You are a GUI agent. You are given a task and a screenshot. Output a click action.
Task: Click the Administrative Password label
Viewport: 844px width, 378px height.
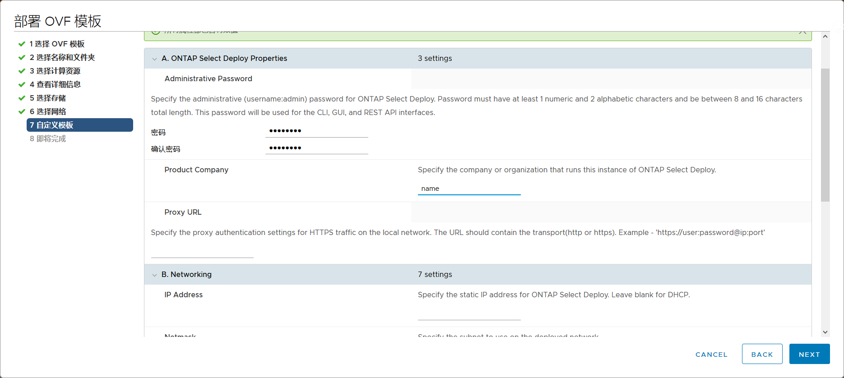click(x=209, y=78)
